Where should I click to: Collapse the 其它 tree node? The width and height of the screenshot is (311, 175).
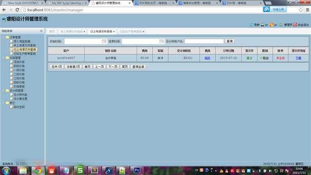click(3, 103)
